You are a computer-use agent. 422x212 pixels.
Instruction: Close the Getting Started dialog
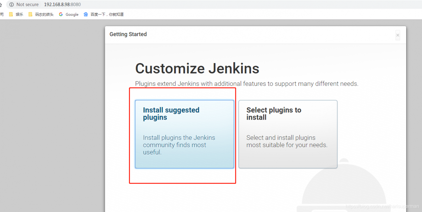click(398, 35)
